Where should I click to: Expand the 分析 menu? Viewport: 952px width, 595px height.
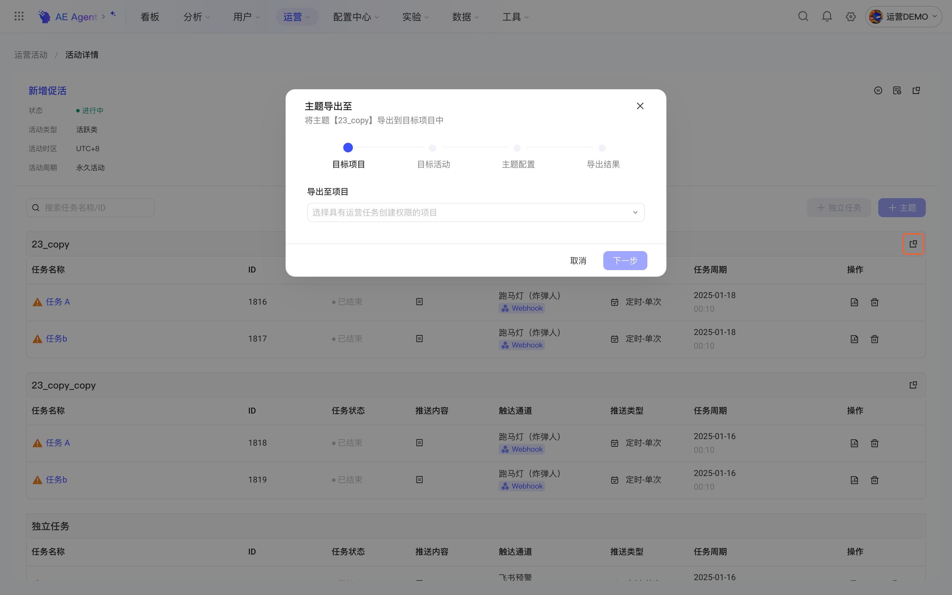point(196,17)
